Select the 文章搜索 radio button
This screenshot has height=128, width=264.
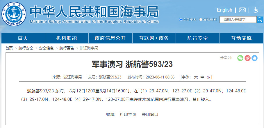click(x=181, y=20)
